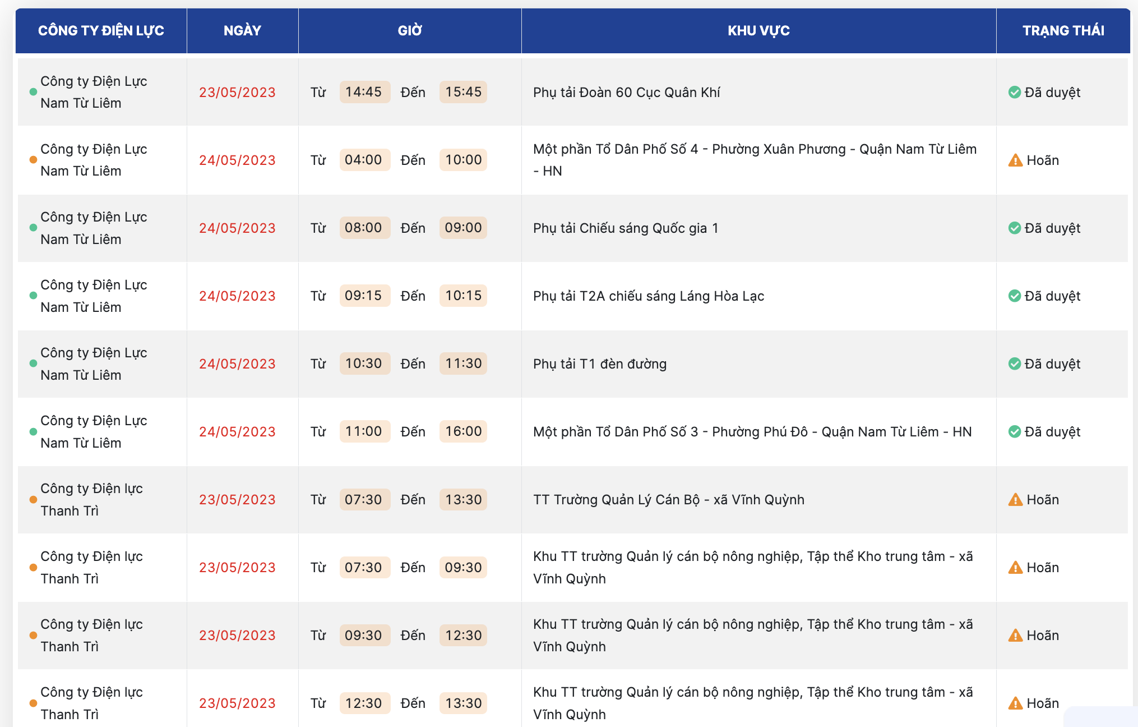Click 'Công ty Điện Lực Nam Từ Liêm' in 09:15 row
Viewport: 1138px width, 727px height.
pyautogui.click(x=94, y=296)
